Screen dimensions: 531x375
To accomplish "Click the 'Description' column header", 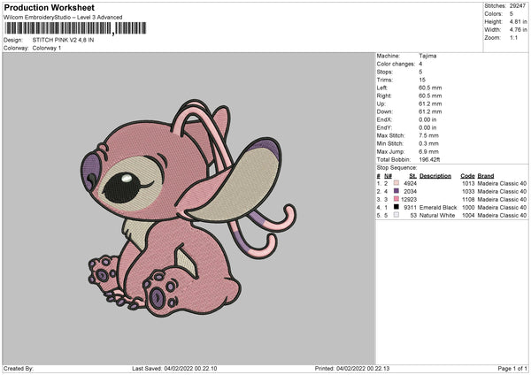I will coord(435,176).
